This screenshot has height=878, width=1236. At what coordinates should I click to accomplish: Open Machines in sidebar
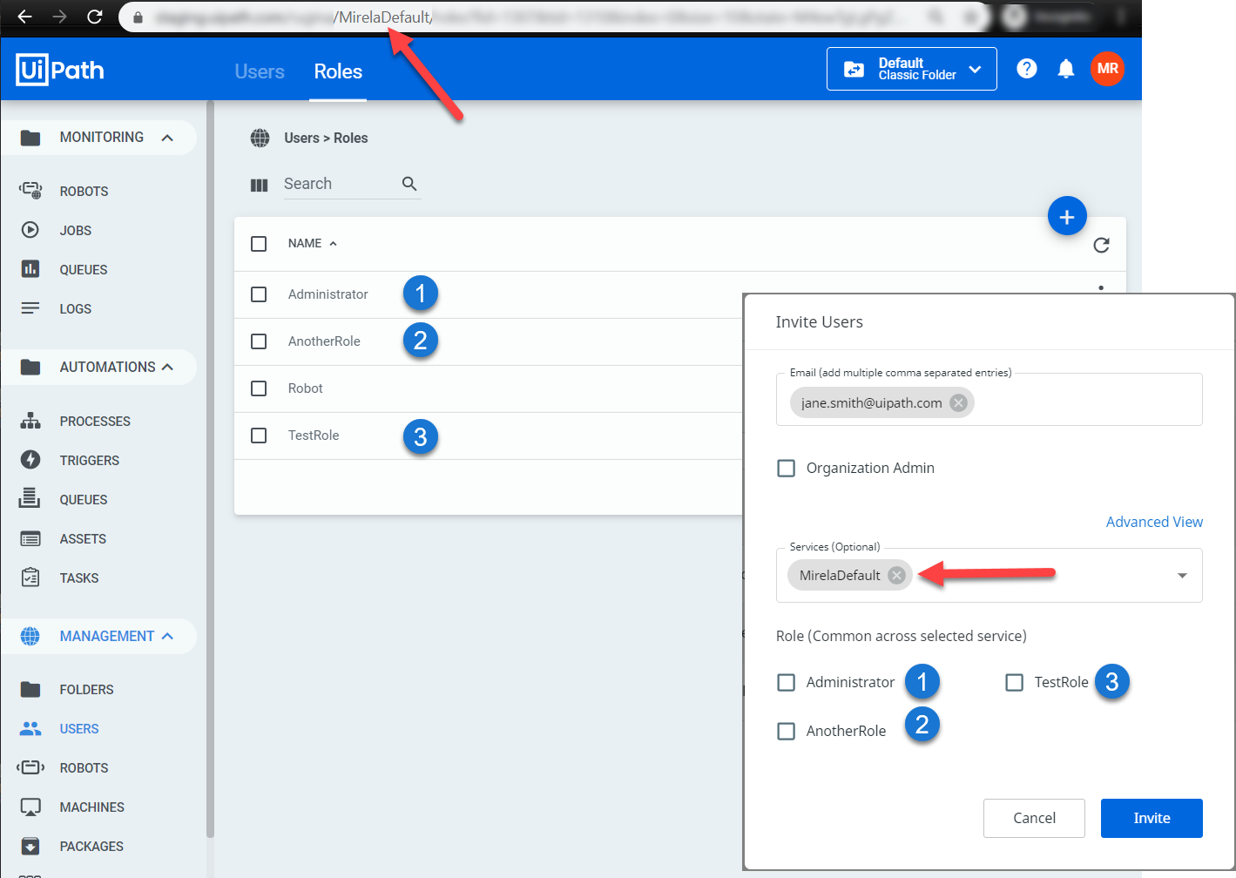(91, 807)
